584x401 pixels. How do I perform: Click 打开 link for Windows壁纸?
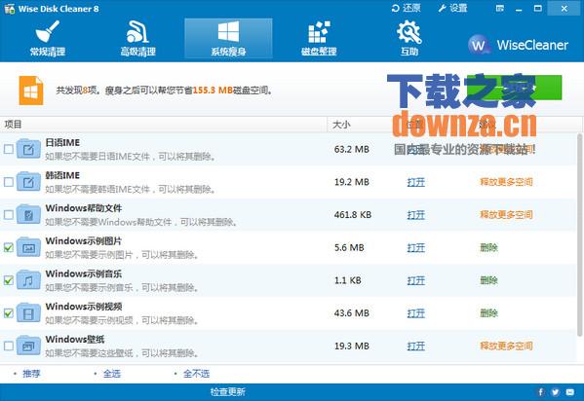(x=416, y=346)
